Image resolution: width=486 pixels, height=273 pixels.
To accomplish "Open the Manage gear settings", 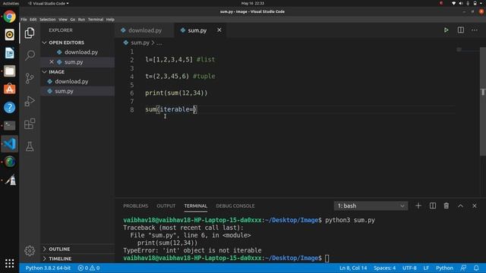I will 30,250.
